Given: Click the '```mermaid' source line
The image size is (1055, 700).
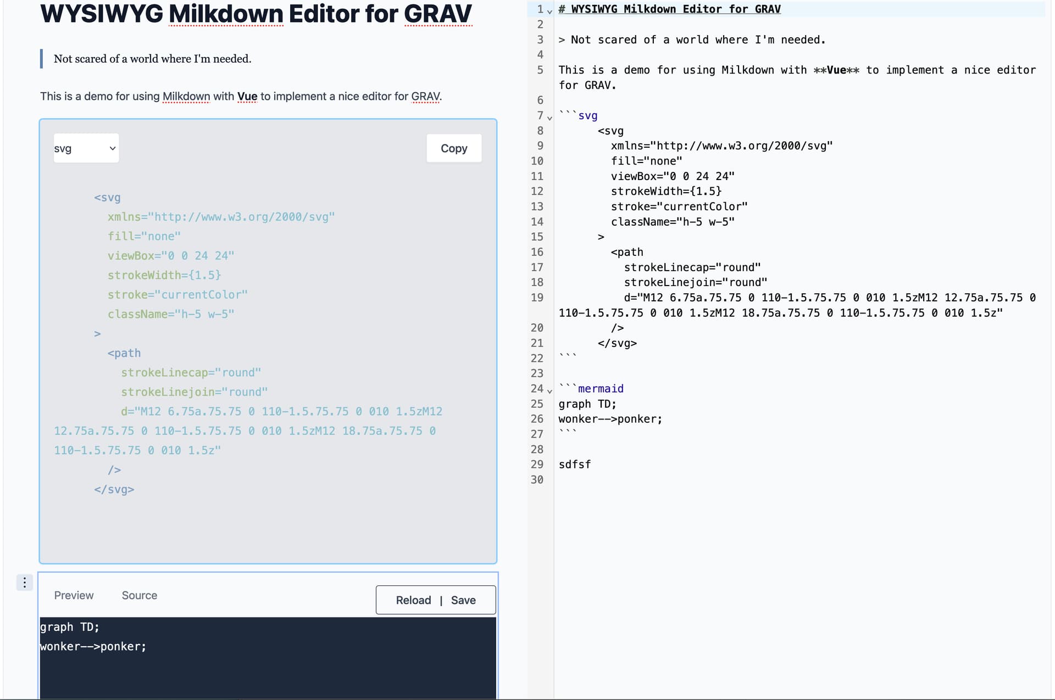Looking at the screenshot, I should (591, 389).
